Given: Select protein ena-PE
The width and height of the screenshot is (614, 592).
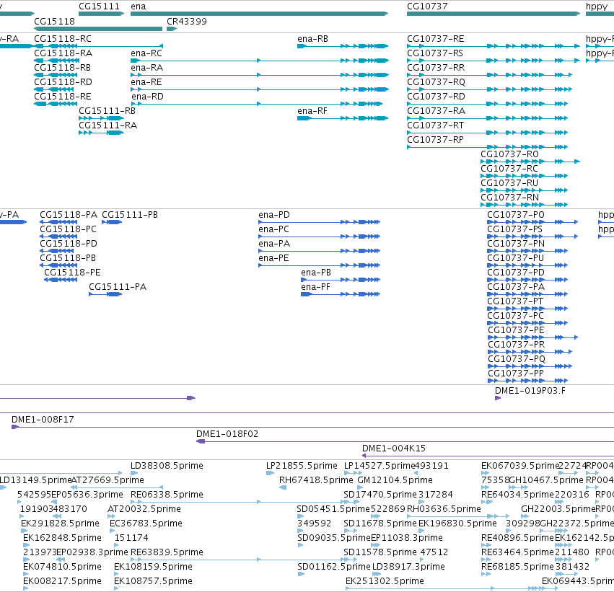Looking at the screenshot, I should pos(273,258).
